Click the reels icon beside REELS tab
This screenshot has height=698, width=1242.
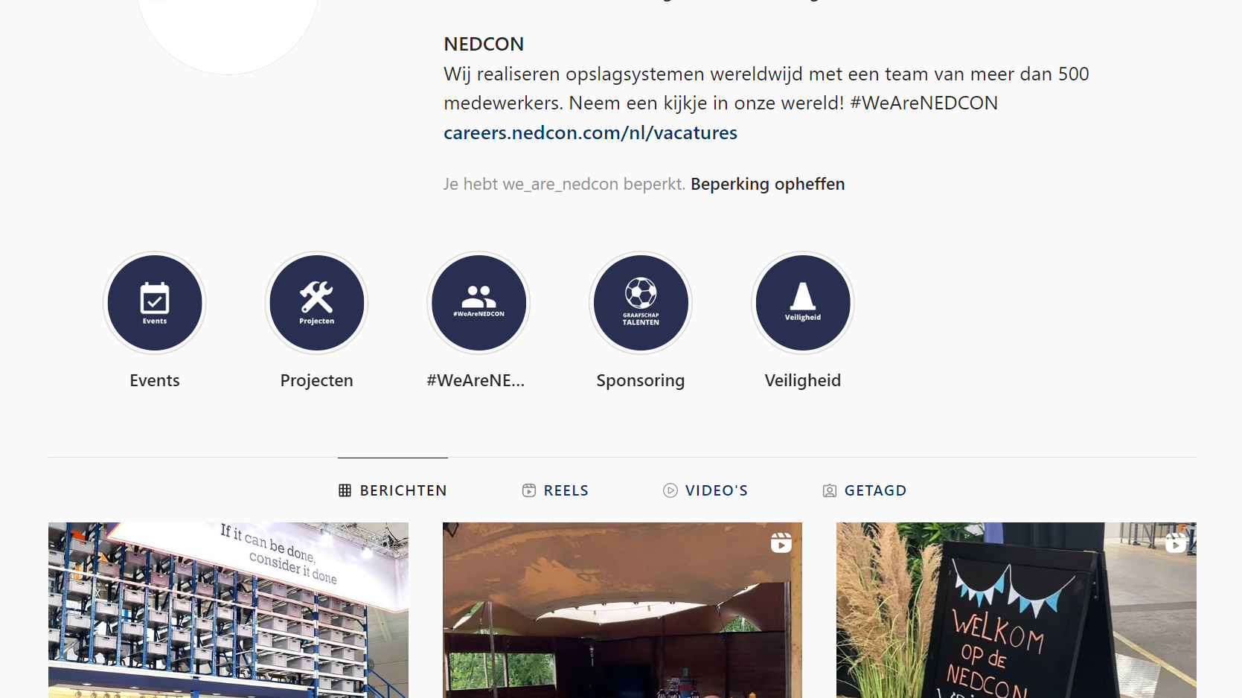529,490
